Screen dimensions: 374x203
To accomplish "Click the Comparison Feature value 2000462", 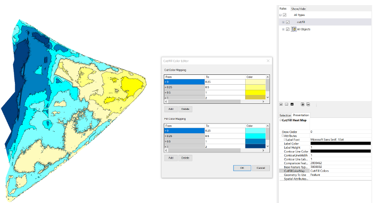I will coord(316,163).
